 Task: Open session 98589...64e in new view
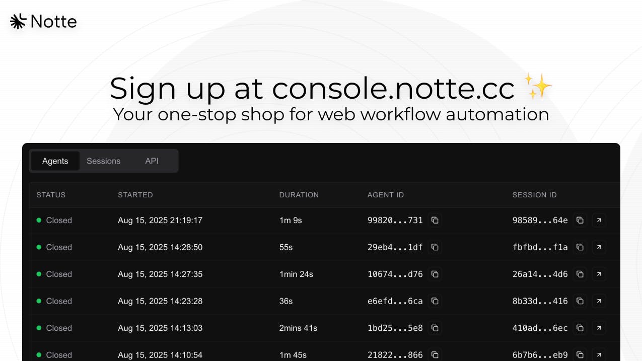click(599, 220)
